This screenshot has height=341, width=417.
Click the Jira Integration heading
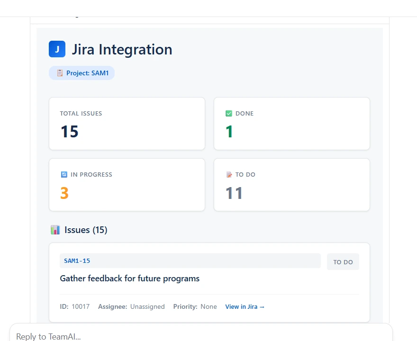(x=122, y=49)
